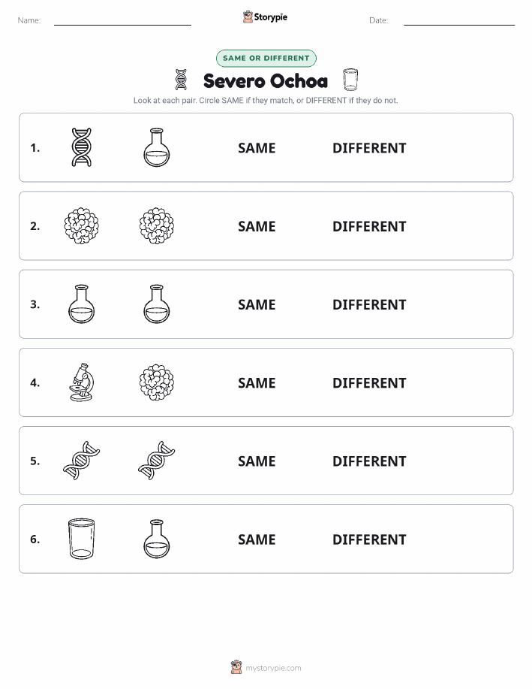
Task: Choose DIFFERENT for question 1
Action: (x=369, y=148)
